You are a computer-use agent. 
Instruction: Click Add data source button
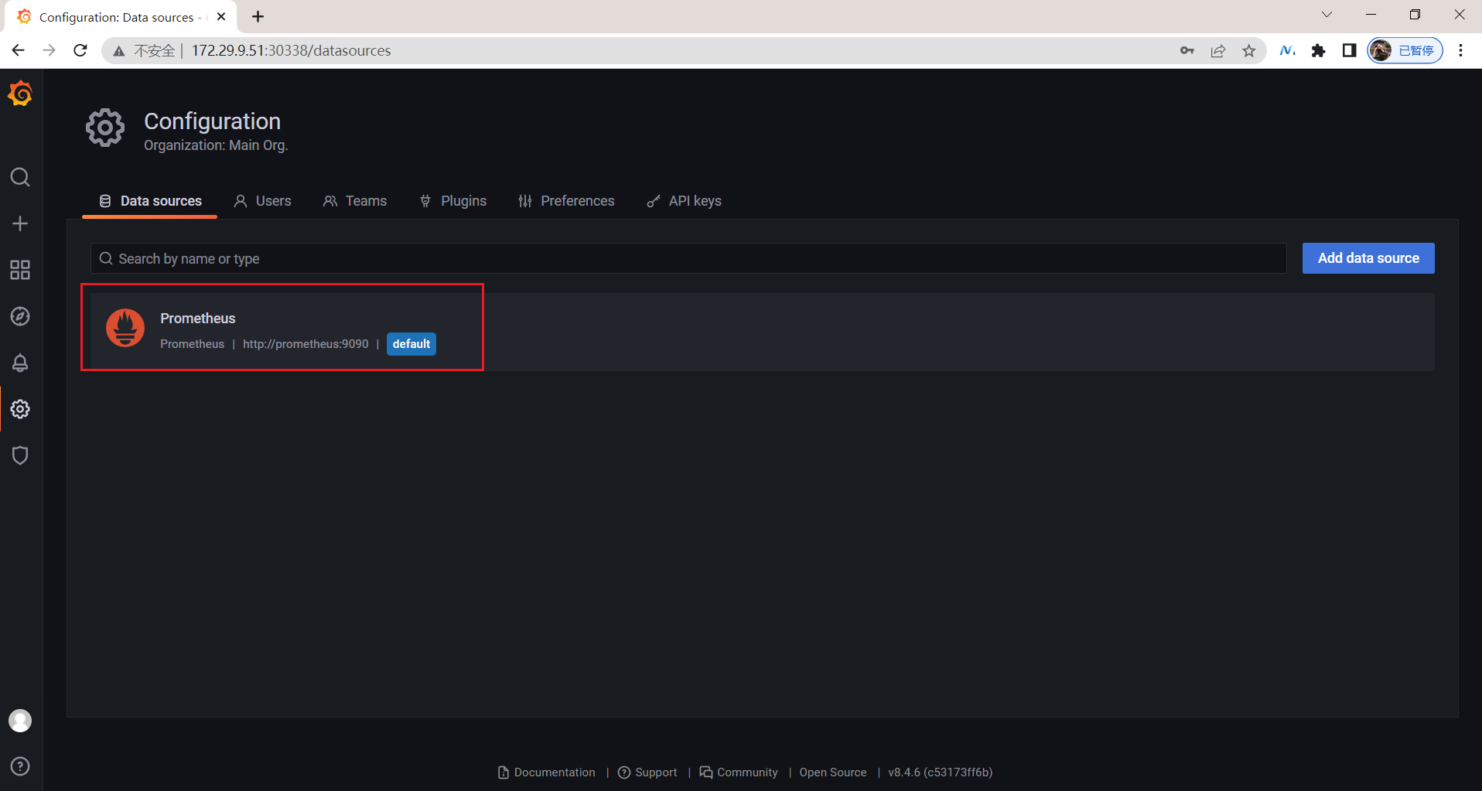pyautogui.click(x=1368, y=258)
